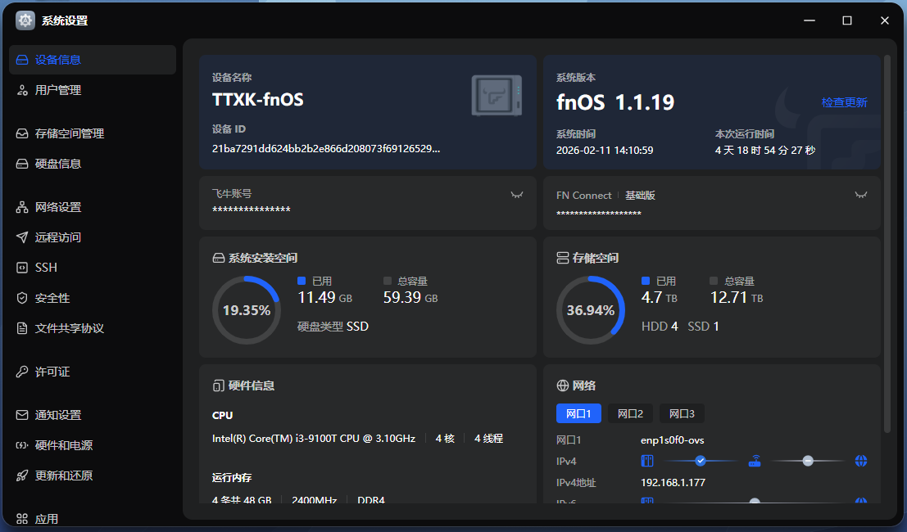Open 网络设置 page
Screen dimensions: 907x532
[x=93, y=207]
